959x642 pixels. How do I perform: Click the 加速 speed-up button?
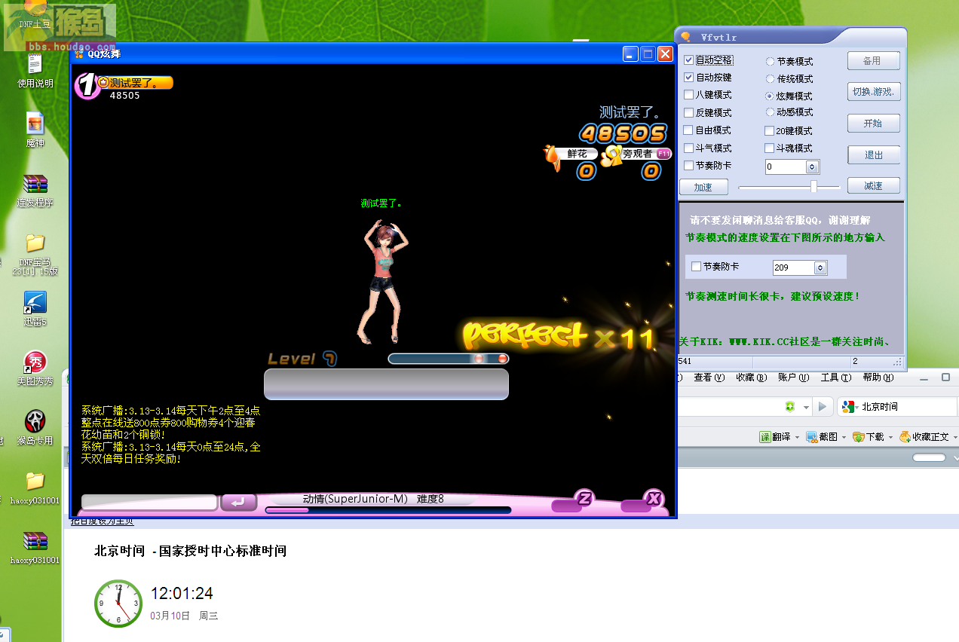pyautogui.click(x=704, y=187)
